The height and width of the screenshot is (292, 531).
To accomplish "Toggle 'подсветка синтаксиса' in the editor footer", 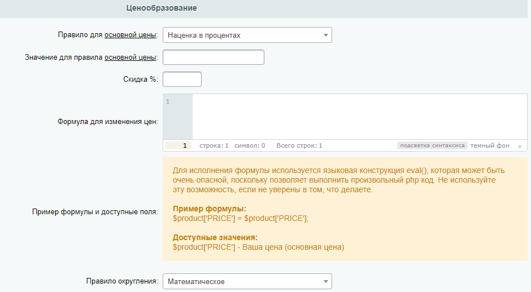I will (x=432, y=145).
